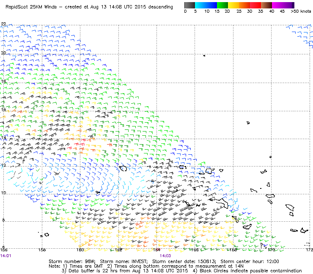Select the dark purple 45-50 knots legend color

click(x=288, y=5)
